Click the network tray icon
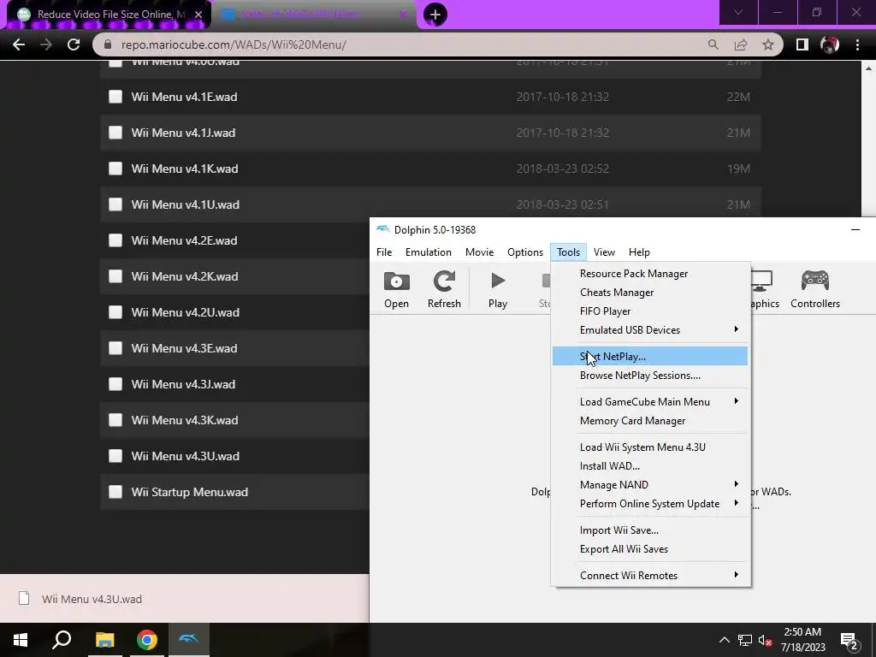 coord(745,640)
